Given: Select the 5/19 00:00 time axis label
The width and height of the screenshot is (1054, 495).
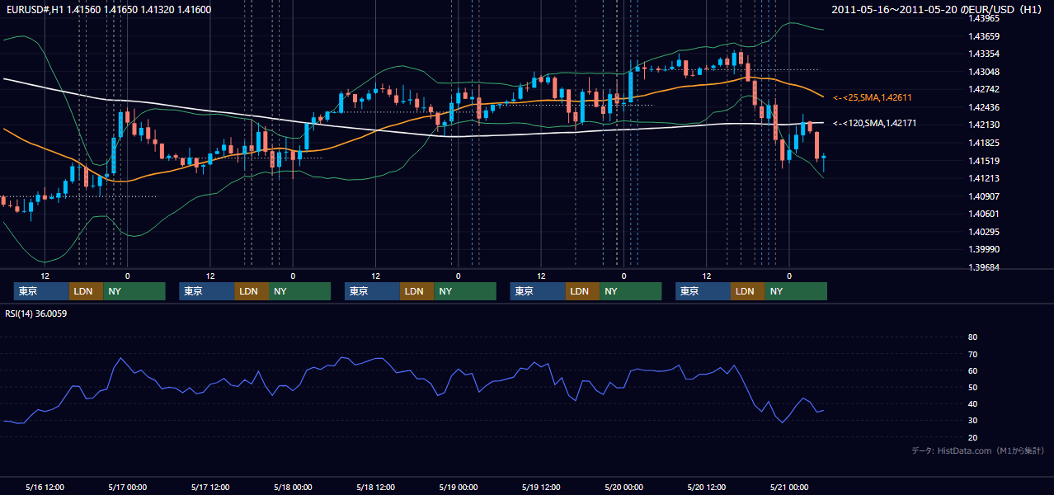Looking at the screenshot, I should (458, 487).
